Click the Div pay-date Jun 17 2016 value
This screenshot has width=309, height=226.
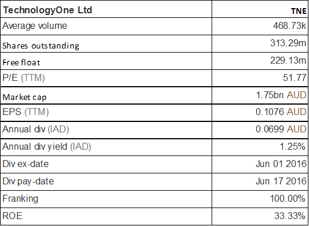pos(281,181)
